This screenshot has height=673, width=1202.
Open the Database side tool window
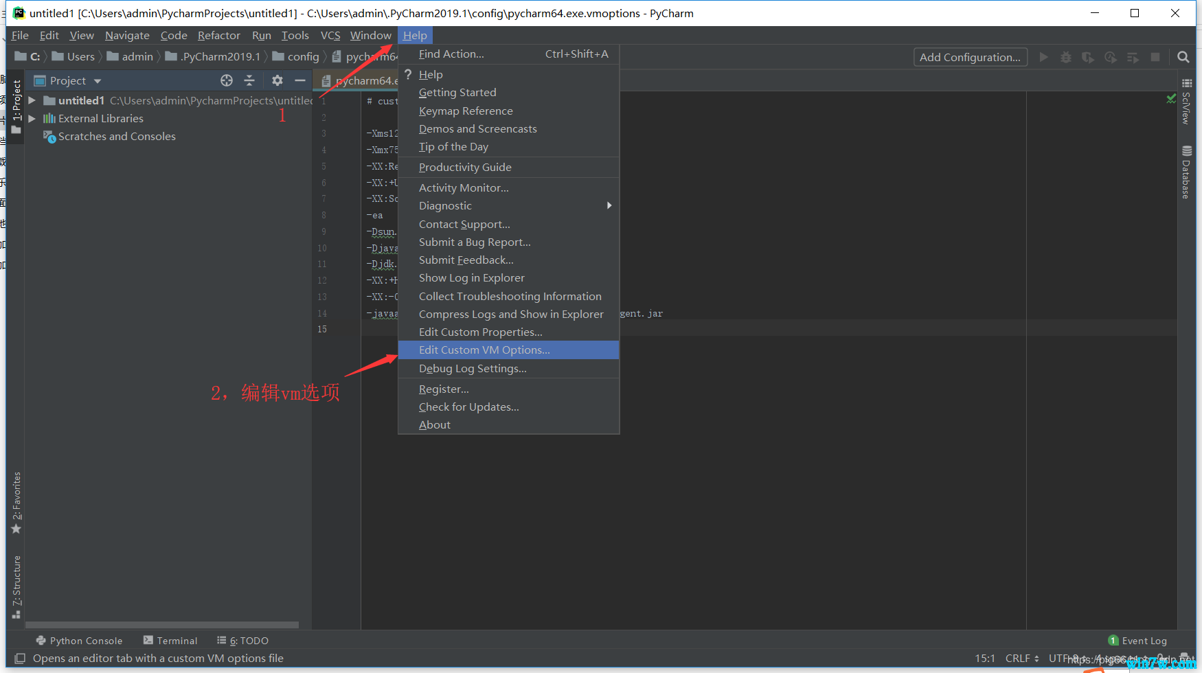tap(1187, 172)
